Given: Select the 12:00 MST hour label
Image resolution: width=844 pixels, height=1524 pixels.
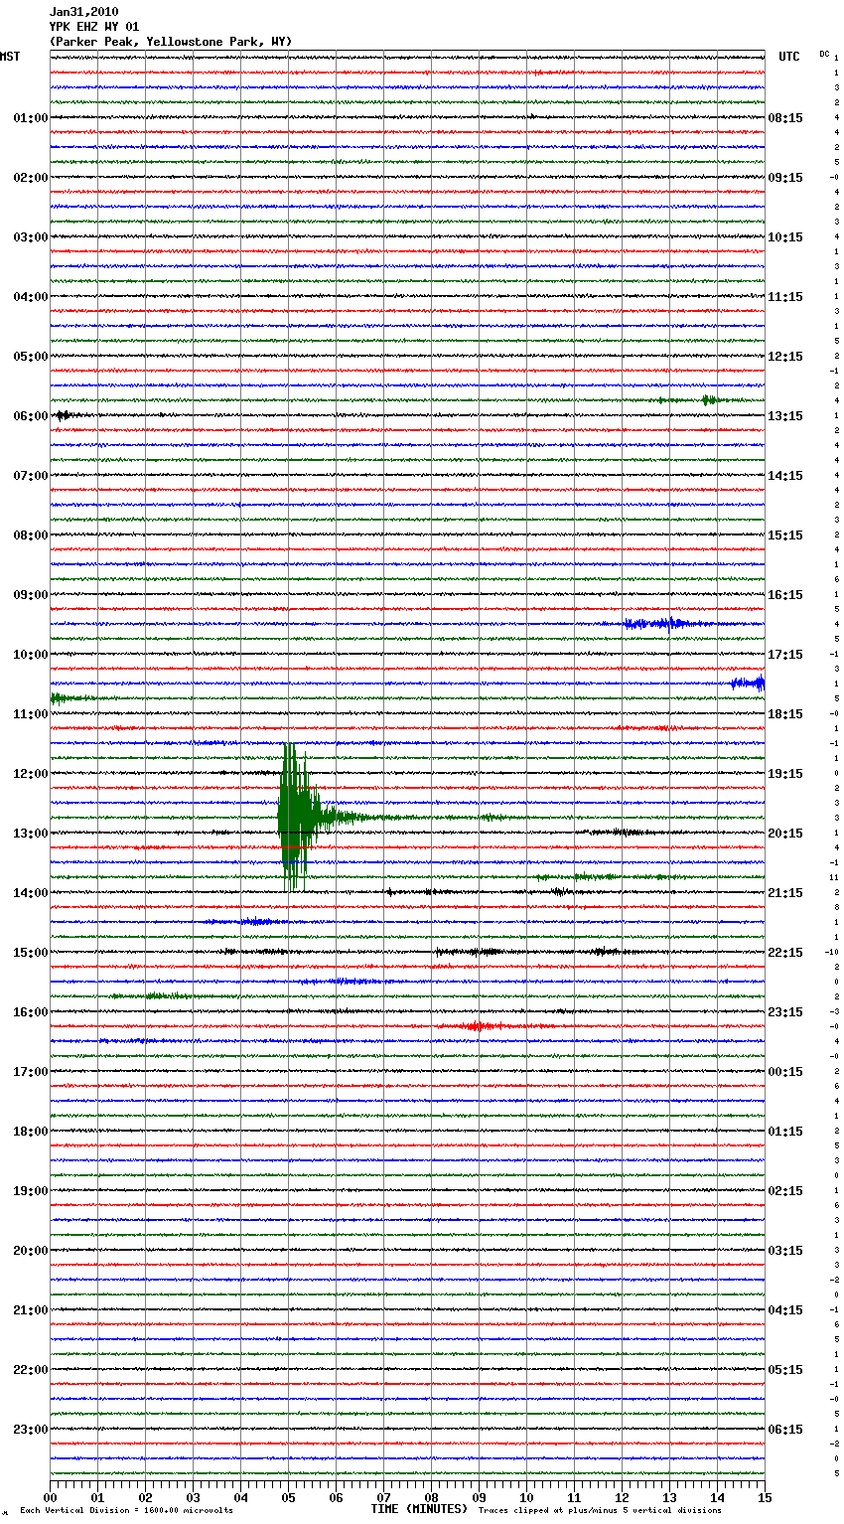Looking at the screenshot, I should (x=30, y=774).
